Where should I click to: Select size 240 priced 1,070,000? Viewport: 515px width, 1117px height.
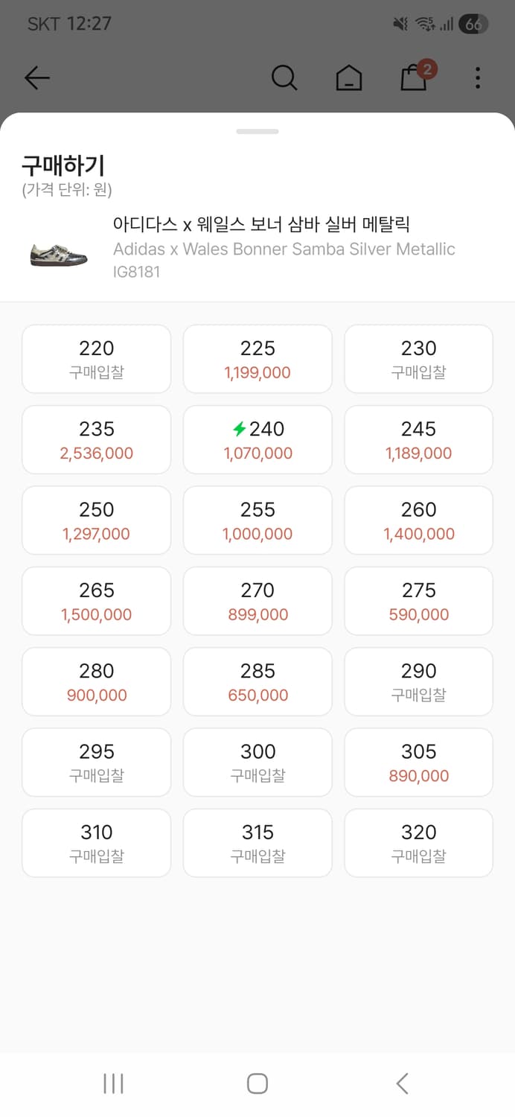(257, 439)
